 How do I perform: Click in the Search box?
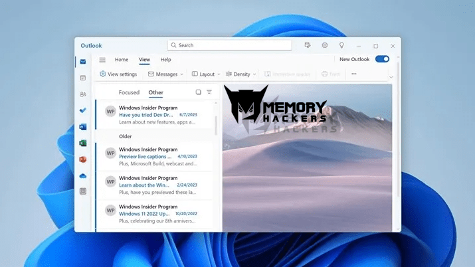(x=230, y=45)
